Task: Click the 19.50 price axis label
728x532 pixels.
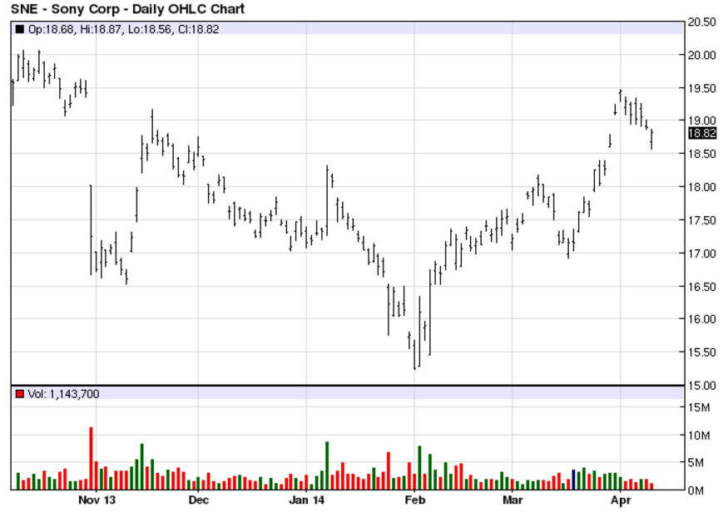Action: click(702, 89)
